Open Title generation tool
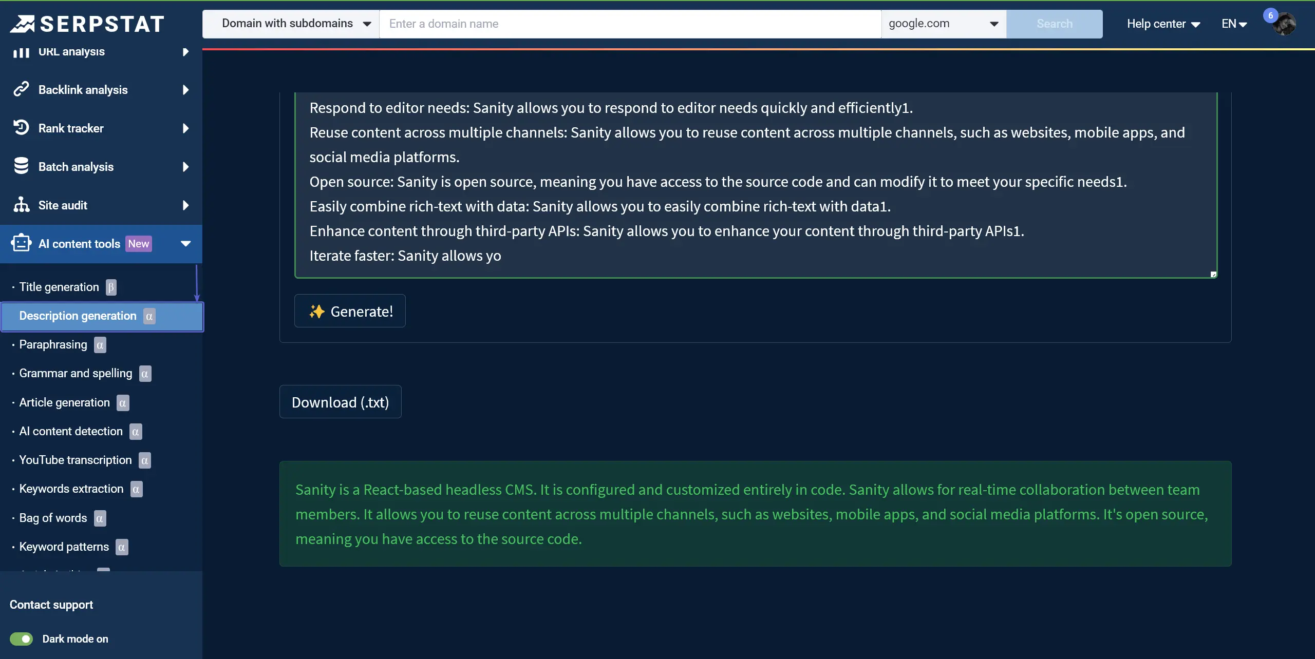1315x659 pixels. [x=59, y=287]
